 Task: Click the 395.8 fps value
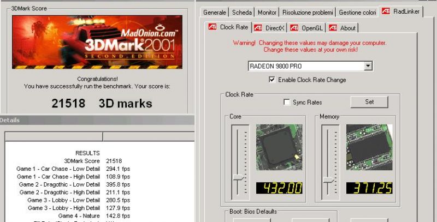point(118,184)
